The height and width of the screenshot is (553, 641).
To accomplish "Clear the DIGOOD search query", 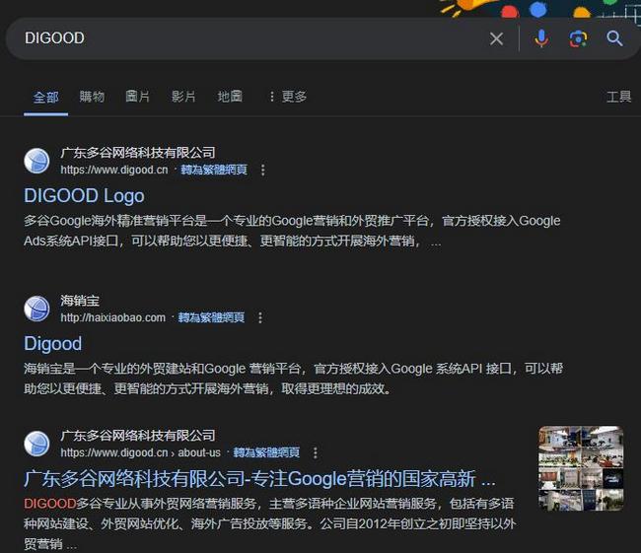I will tap(496, 39).
